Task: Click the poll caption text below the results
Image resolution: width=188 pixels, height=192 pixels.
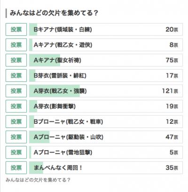Action: pos(38,180)
